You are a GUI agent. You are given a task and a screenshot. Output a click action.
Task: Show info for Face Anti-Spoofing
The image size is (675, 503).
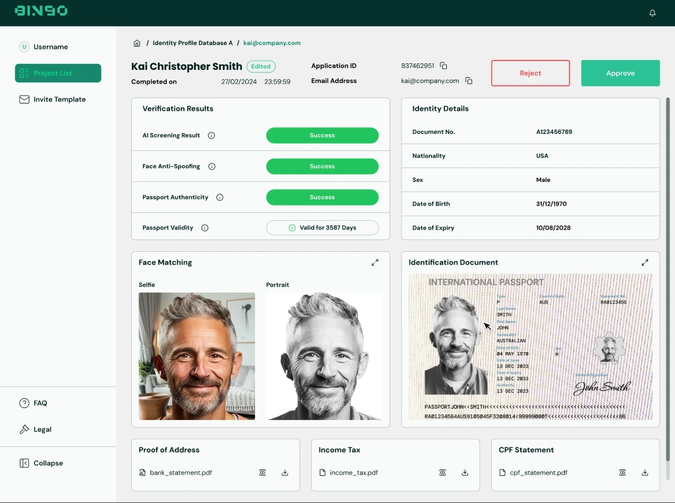[212, 166]
